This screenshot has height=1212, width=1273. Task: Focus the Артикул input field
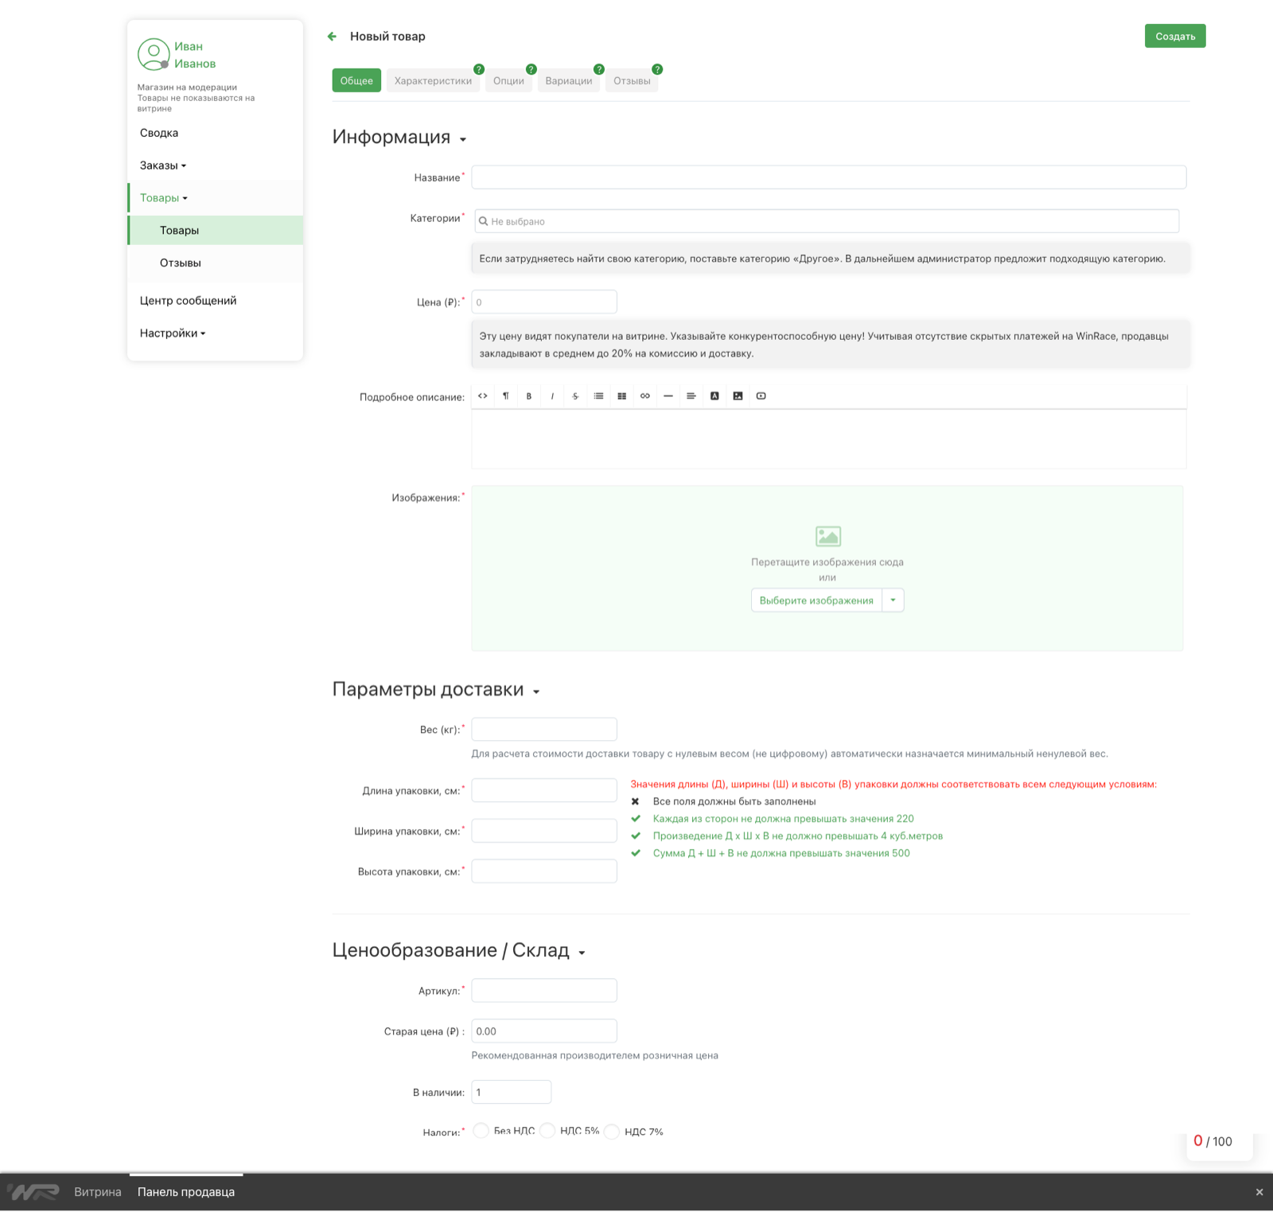544,991
